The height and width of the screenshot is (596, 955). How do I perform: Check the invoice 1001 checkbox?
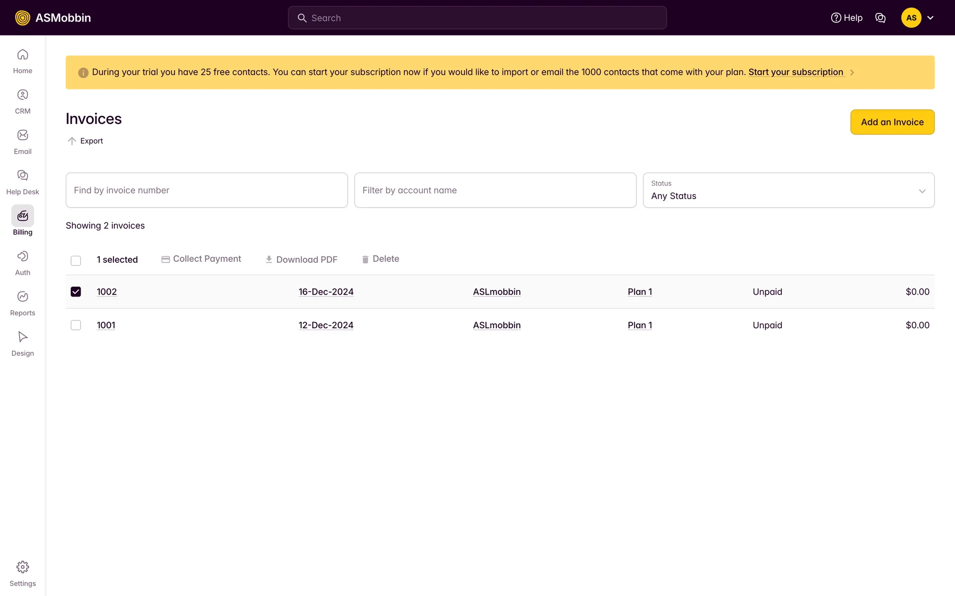pyautogui.click(x=76, y=325)
